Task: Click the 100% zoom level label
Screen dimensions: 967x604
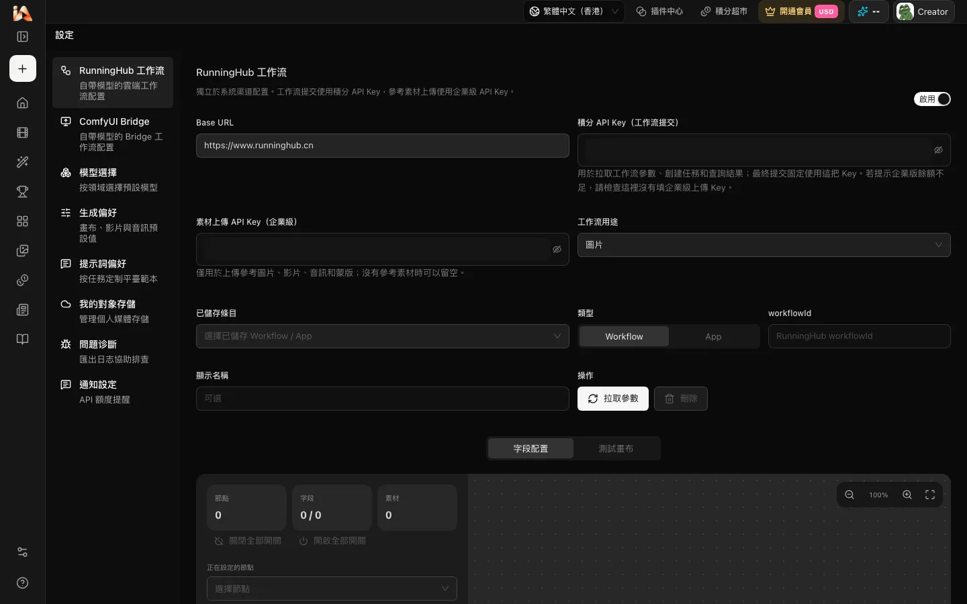Action: 878,495
